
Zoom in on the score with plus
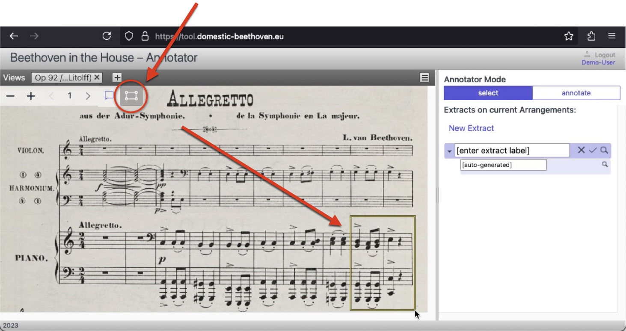point(31,96)
